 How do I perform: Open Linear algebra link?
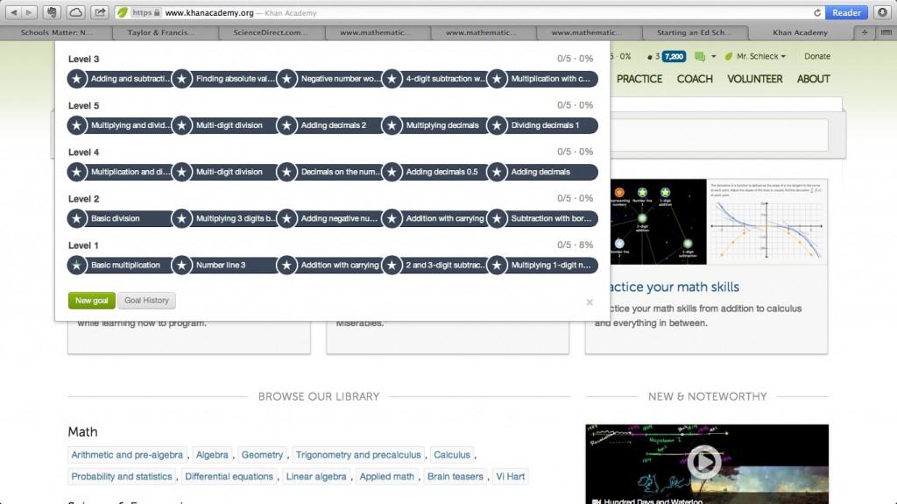tap(316, 477)
